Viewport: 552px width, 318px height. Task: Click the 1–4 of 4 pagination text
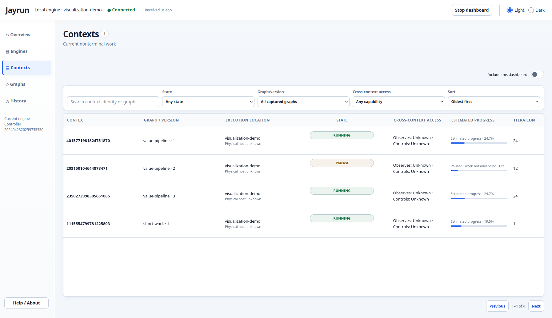click(518, 306)
